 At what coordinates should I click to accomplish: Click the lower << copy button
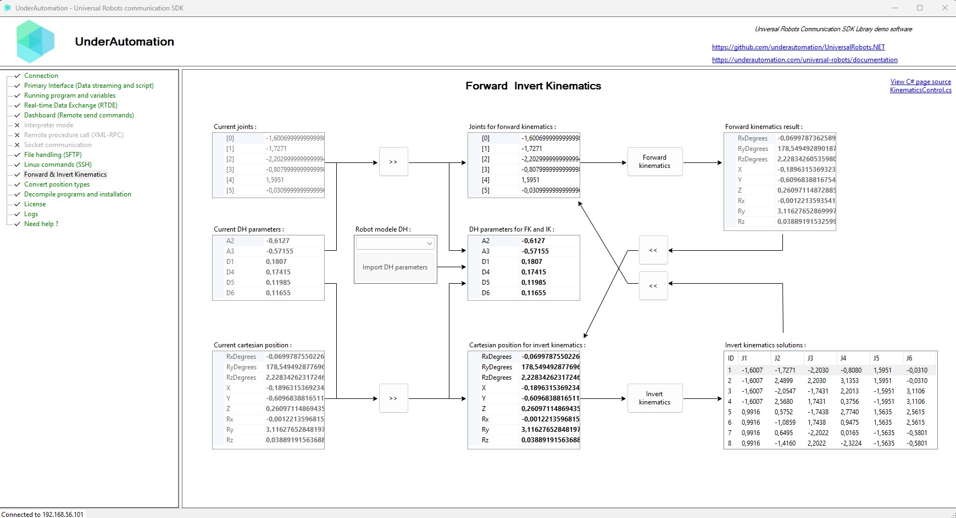[x=653, y=286]
